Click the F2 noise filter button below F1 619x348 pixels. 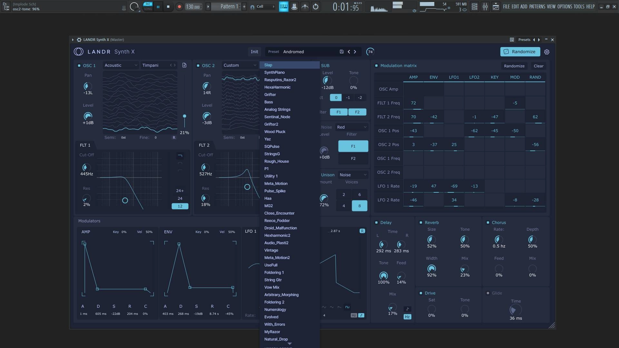[353, 159]
